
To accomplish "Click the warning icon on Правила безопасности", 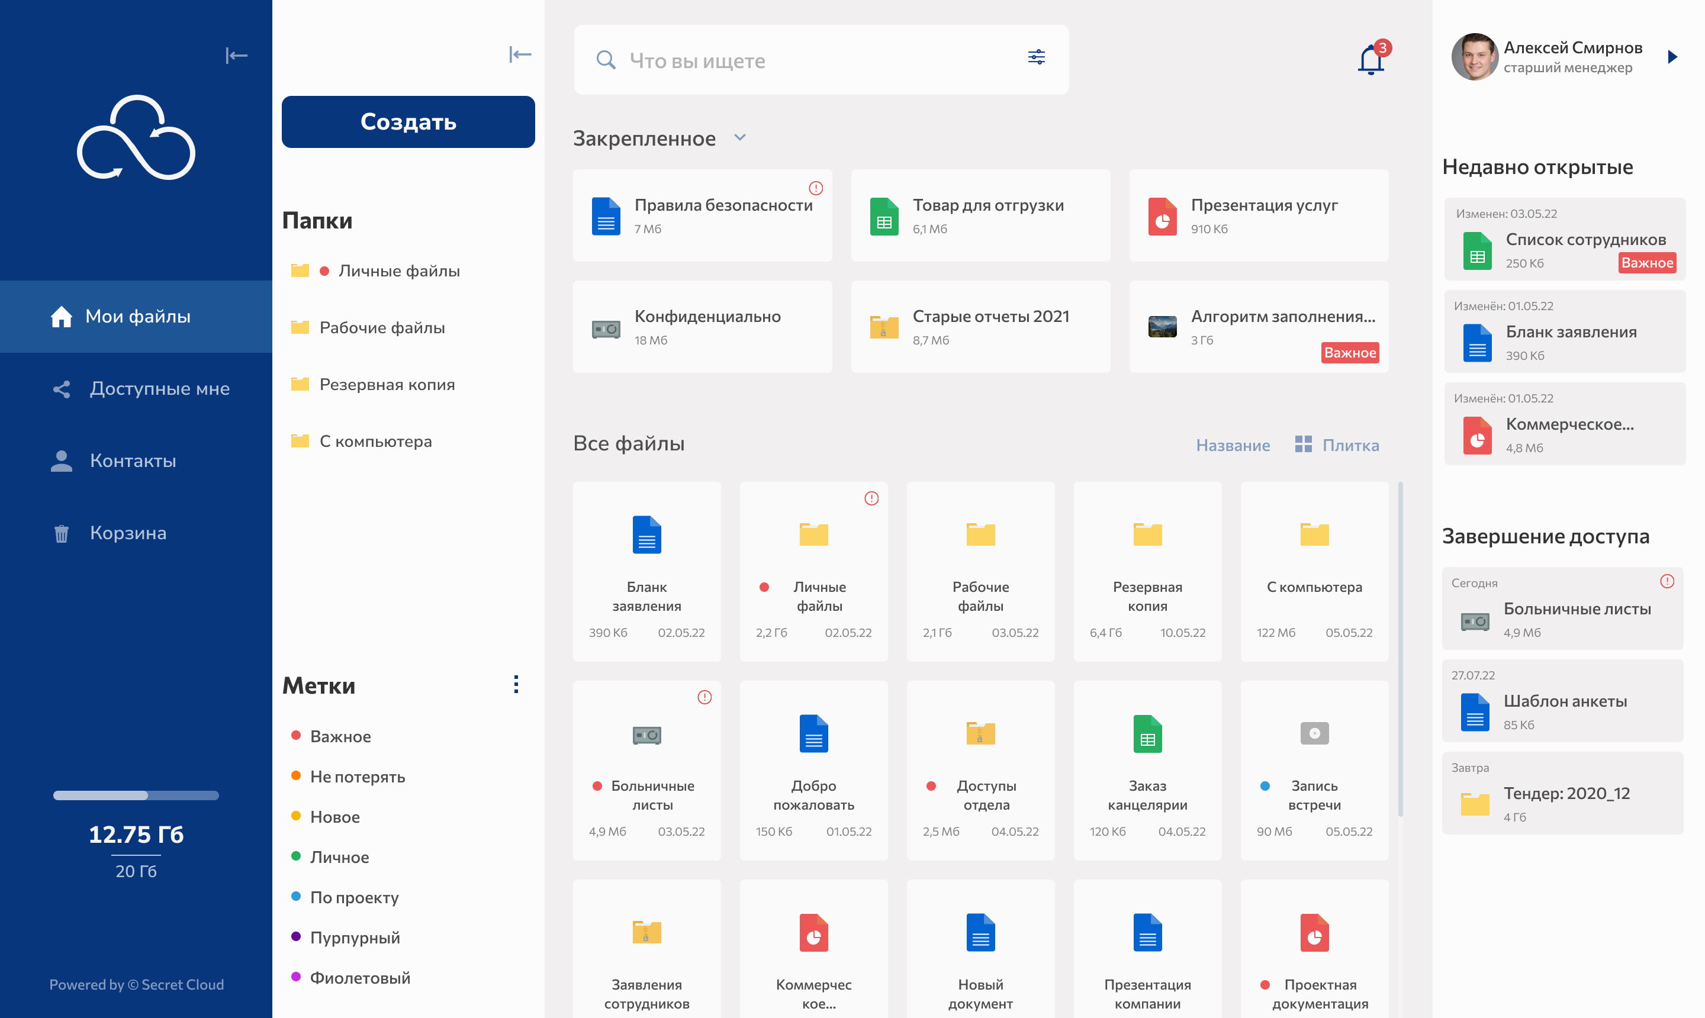I will (815, 188).
